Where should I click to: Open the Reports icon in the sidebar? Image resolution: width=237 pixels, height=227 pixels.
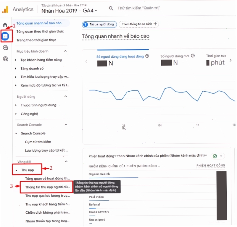click(6, 36)
